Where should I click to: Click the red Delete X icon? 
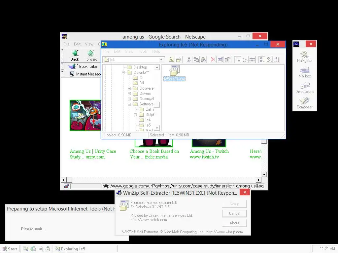[x=213, y=60]
